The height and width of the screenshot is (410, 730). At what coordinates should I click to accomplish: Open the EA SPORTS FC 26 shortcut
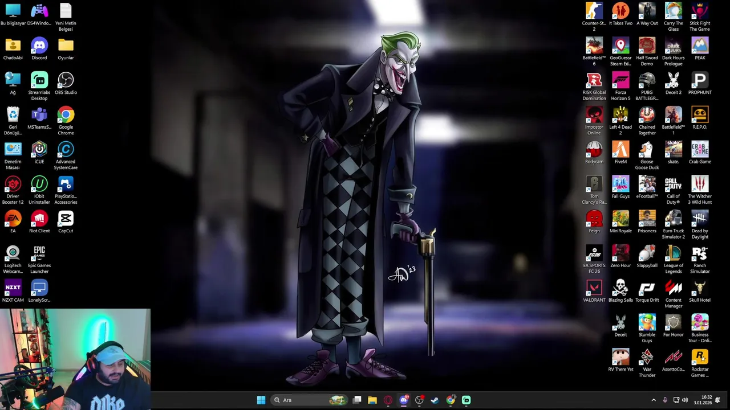594,253
